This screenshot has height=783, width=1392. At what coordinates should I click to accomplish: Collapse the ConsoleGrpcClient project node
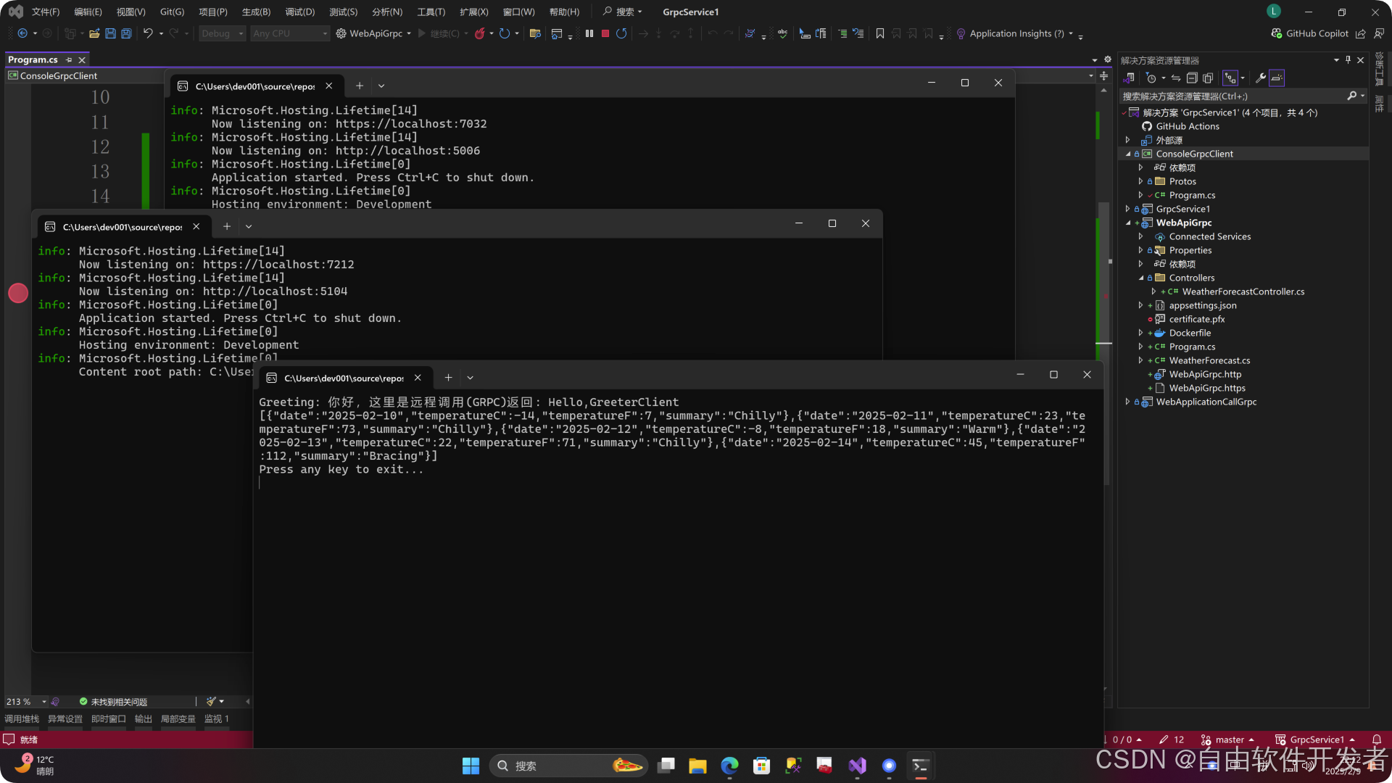[x=1128, y=154]
